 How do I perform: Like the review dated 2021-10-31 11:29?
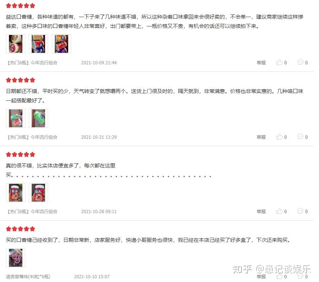[282, 137]
